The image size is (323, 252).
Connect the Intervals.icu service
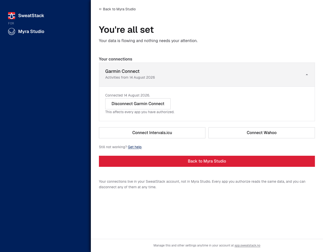152,133
